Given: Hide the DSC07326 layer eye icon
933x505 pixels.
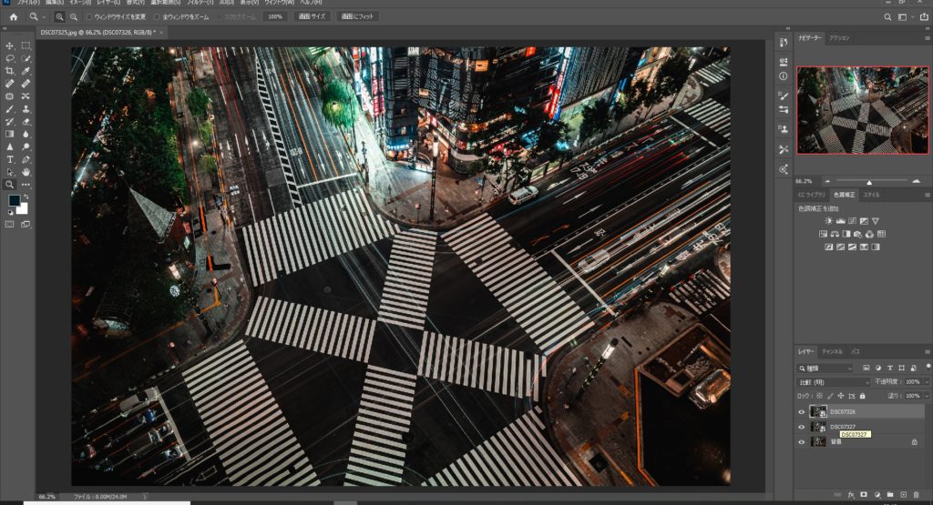Looking at the screenshot, I should click(x=802, y=411).
